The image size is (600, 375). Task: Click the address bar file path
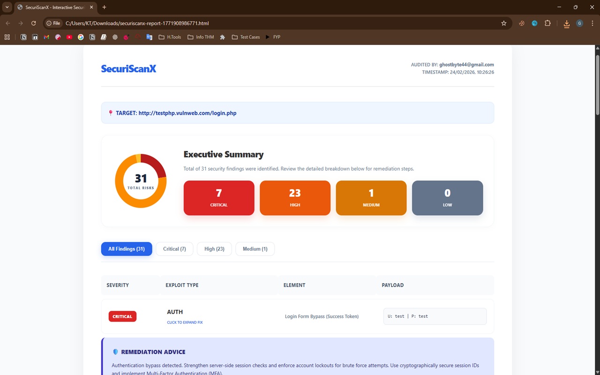[137, 23]
